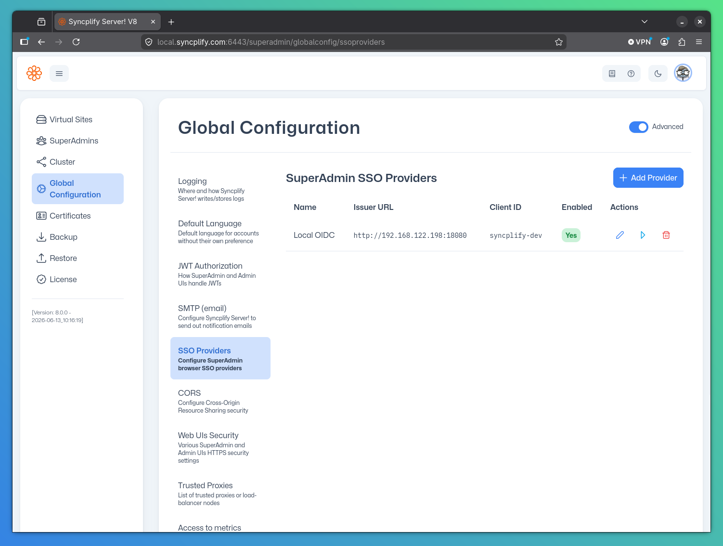Click the issuer URL http://192.168.122.198:18080

tap(410, 235)
